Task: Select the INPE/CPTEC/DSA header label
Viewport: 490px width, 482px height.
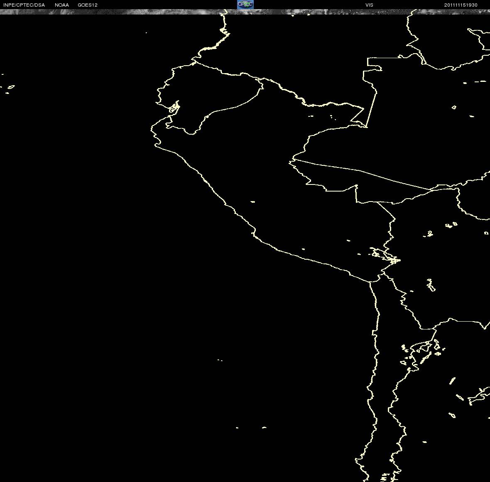Action: pyautogui.click(x=24, y=5)
